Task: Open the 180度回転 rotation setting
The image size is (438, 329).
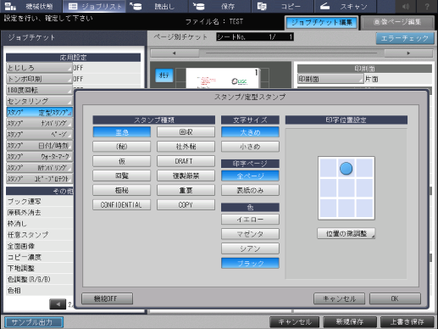Action: tap(39, 90)
